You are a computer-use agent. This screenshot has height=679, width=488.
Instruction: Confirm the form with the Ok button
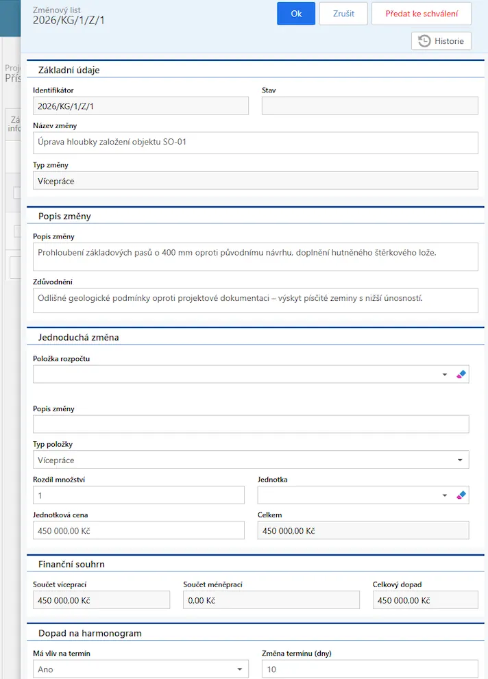click(296, 14)
